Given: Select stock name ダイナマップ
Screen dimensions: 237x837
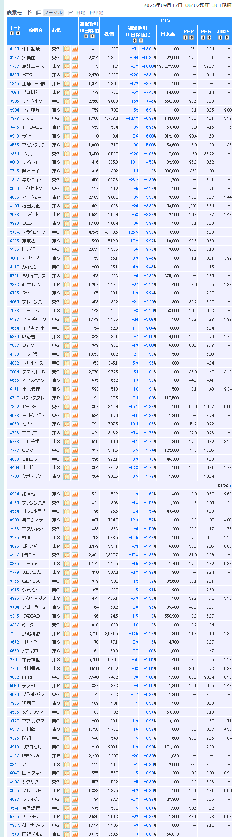Looking at the screenshot, I should pos(34,826).
